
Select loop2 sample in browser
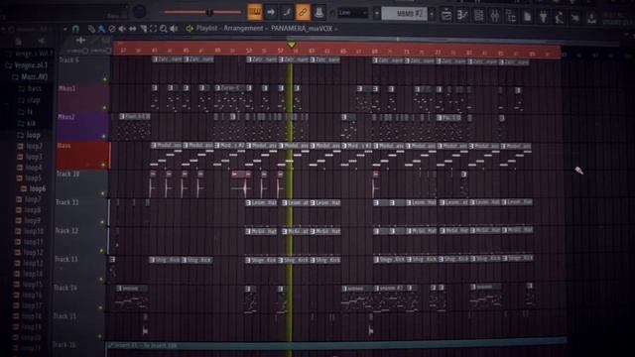30,146
